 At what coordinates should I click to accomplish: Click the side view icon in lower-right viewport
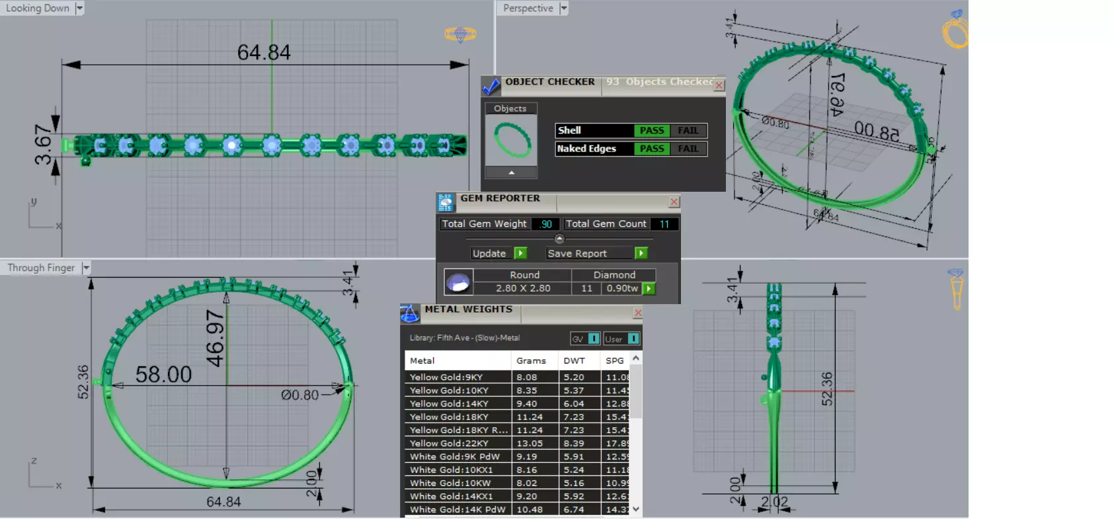click(956, 289)
